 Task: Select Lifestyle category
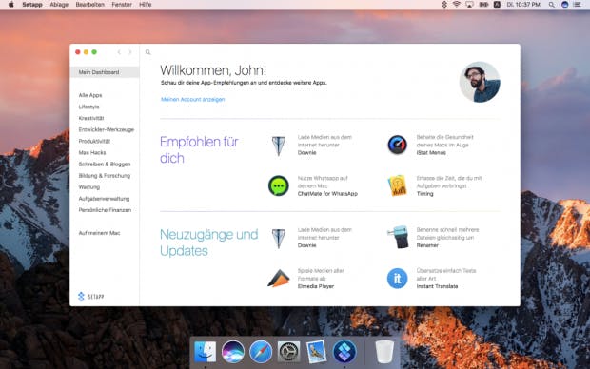[x=88, y=107]
